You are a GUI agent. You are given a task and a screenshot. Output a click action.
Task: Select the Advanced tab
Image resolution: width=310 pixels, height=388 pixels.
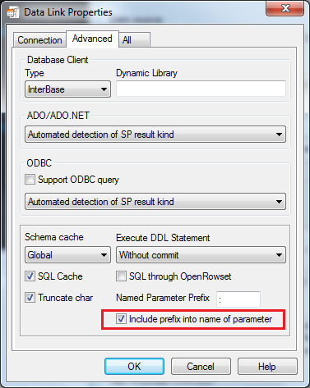pyautogui.click(x=92, y=39)
